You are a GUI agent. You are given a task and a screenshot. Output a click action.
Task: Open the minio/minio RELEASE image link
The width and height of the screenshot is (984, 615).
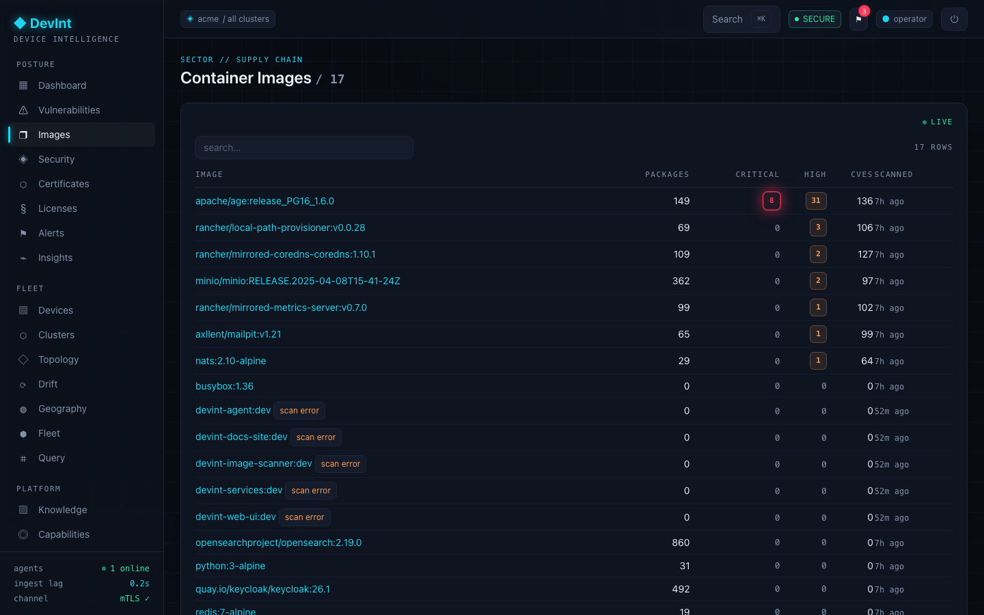pos(298,281)
